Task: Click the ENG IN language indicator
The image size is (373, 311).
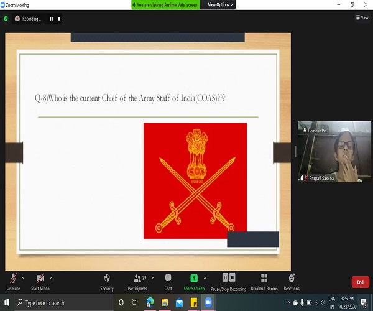Action: (x=332, y=303)
